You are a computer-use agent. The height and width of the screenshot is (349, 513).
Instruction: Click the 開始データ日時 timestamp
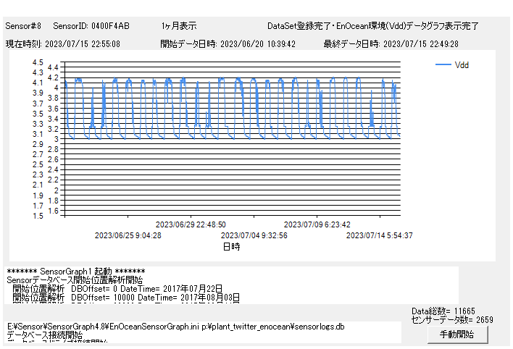click(228, 43)
